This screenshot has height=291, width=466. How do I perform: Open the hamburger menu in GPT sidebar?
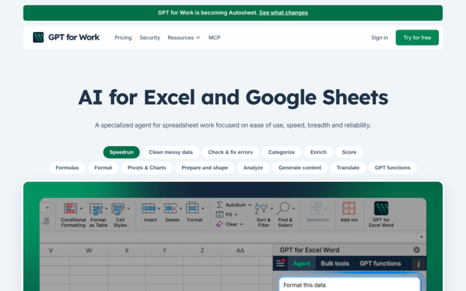pyautogui.click(x=280, y=263)
